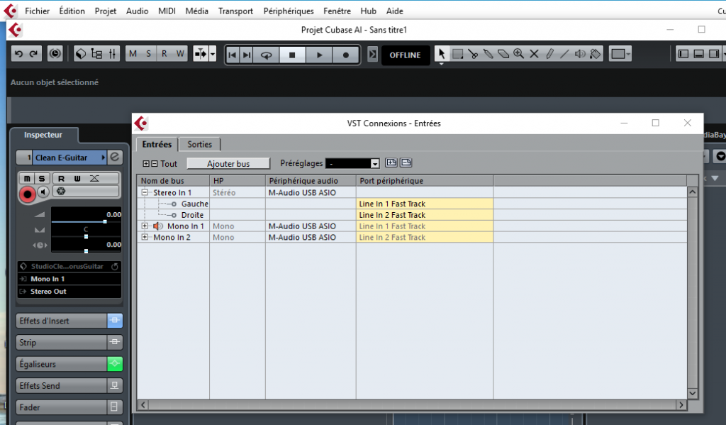726x425 pixels.
Task: Click the Undo arrow in the toolbar
Action: [19, 54]
